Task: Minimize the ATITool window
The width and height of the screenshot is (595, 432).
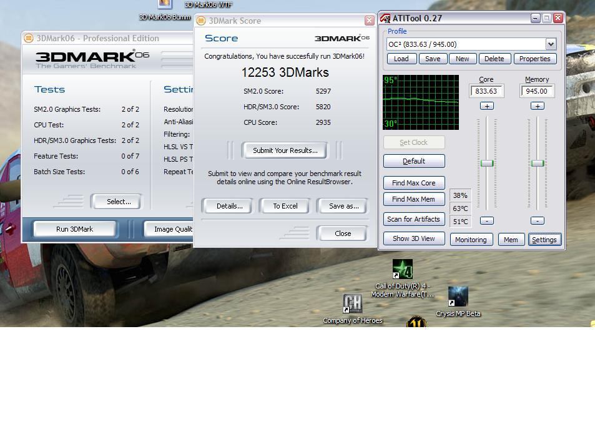Action: coord(535,18)
